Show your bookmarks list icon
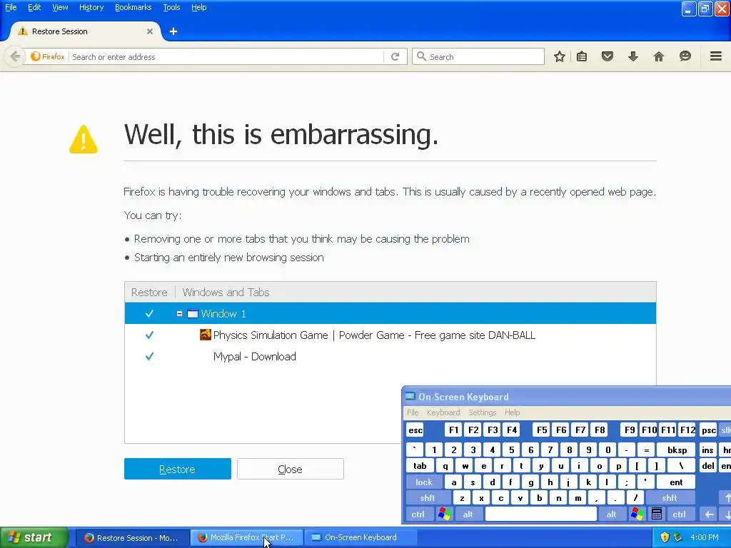This screenshot has height=548, width=731. click(582, 57)
